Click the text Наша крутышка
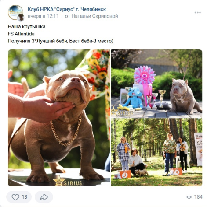 coord(26,27)
